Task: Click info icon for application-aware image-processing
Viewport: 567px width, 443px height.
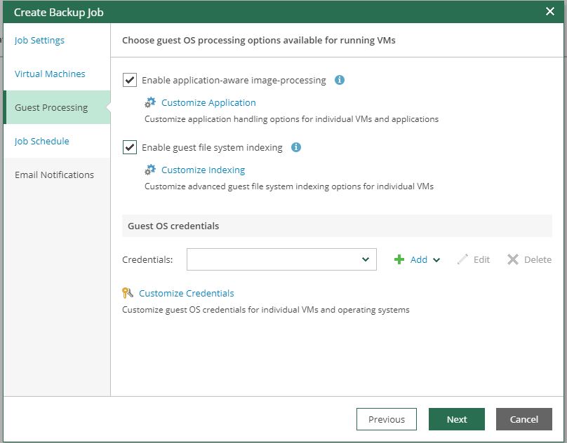Action: click(340, 80)
